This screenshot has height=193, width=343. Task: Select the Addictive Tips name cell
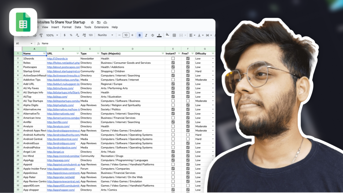(x=34, y=80)
